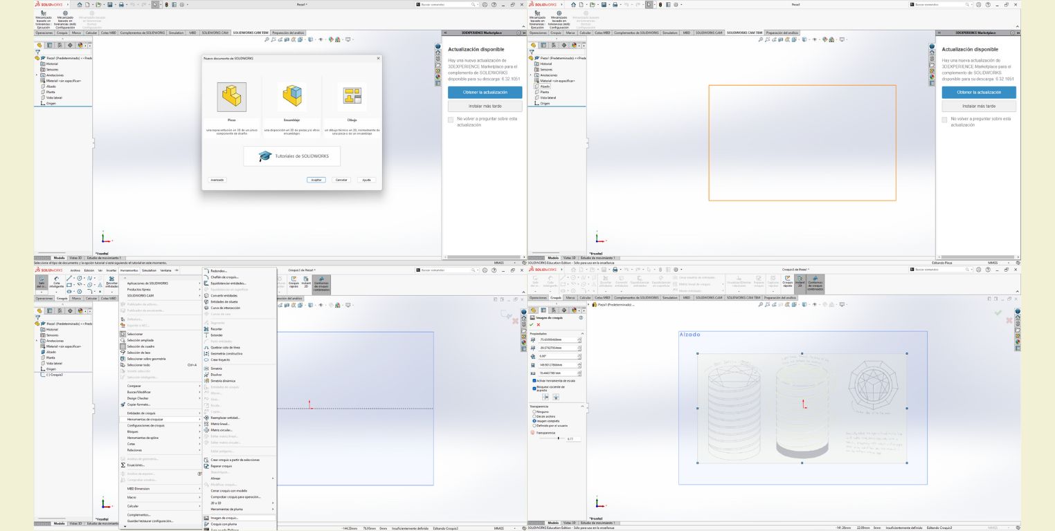The height and width of the screenshot is (531, 1055).
Task: Open Tutoriales de SOLIDWORKS from the dialog
Action: tap(291, 156)
